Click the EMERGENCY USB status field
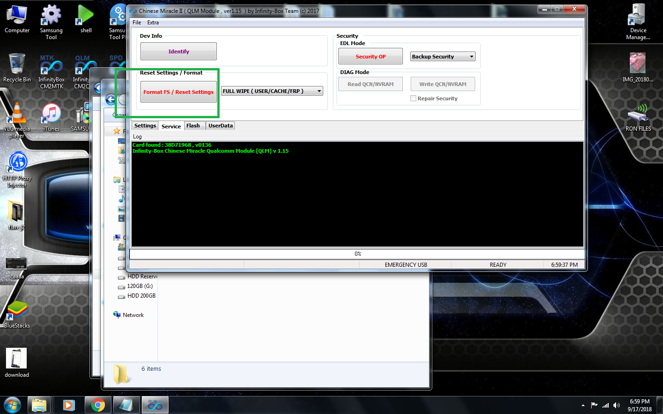The width and height of the screenshot is (663, 414). [406, 265]
